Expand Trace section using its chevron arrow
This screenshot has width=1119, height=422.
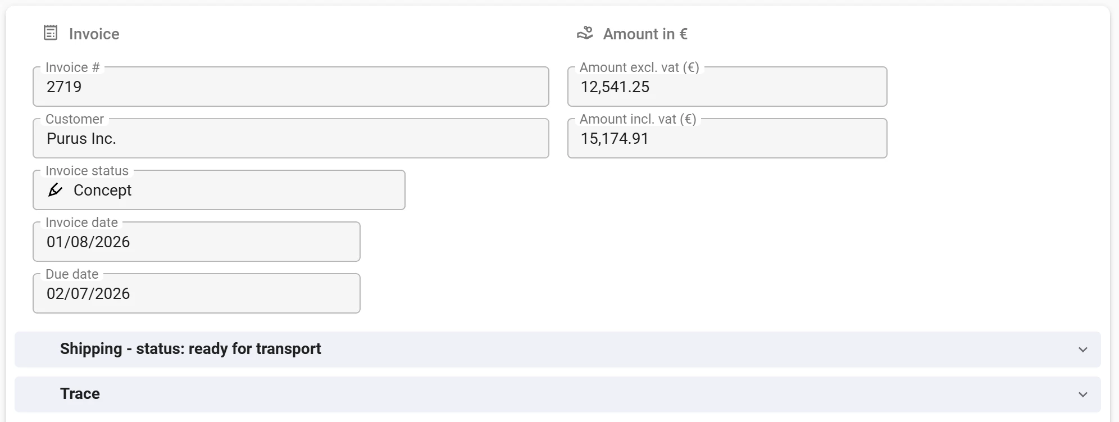tap(1082, 394)
